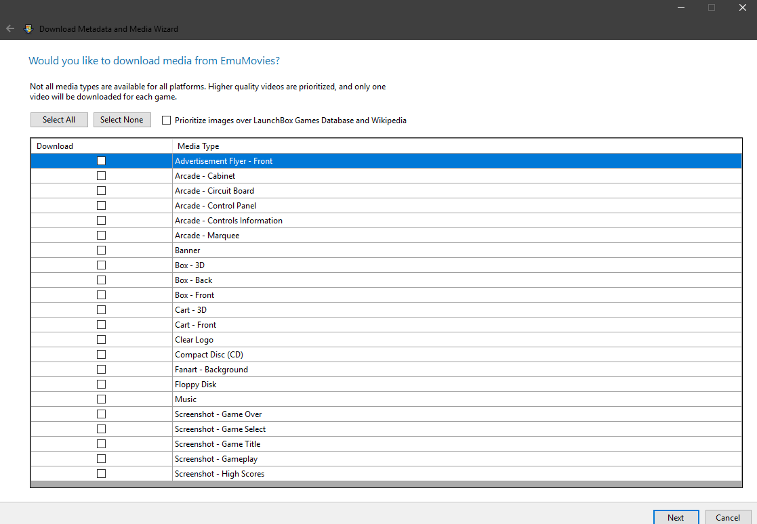Select the Music media type text
757x524 pixels.
click(186, 399)
